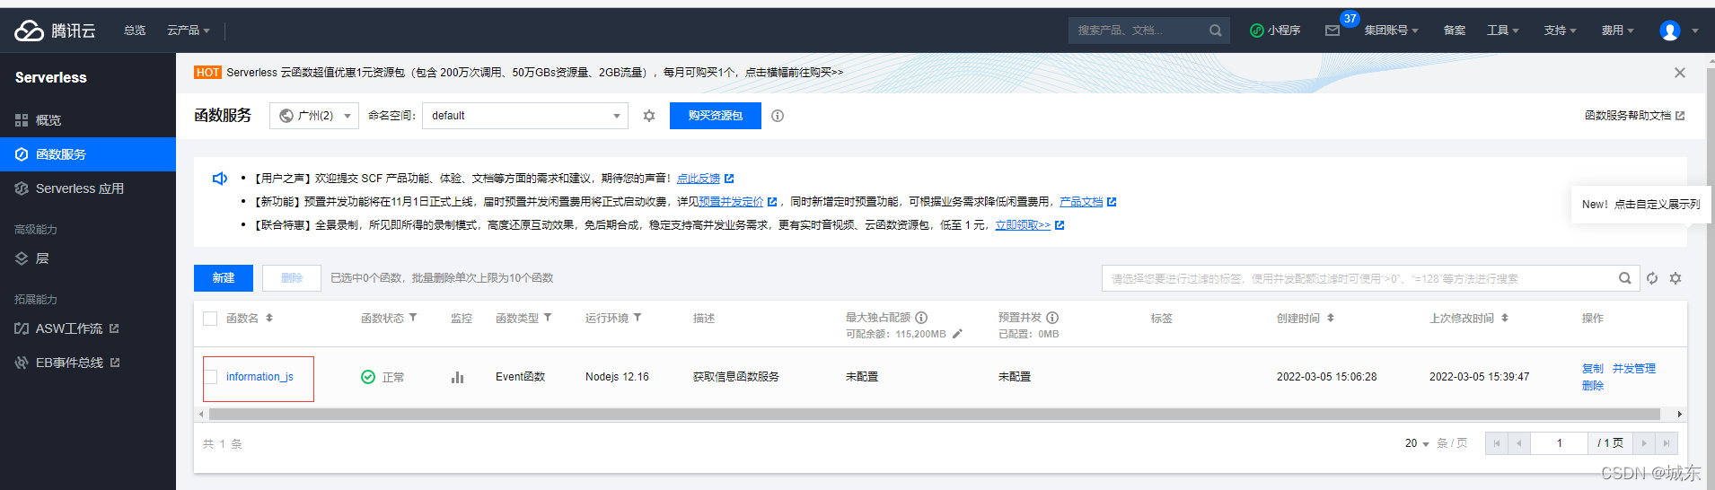Click the user avatar icon

[x=1669, y=31]
